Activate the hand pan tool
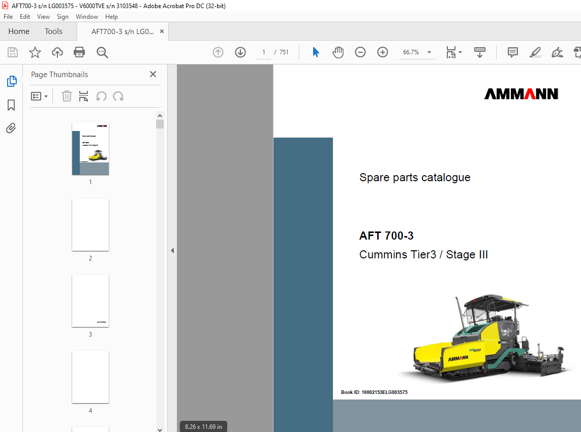The image size is (581, 432). pos(338,52)
